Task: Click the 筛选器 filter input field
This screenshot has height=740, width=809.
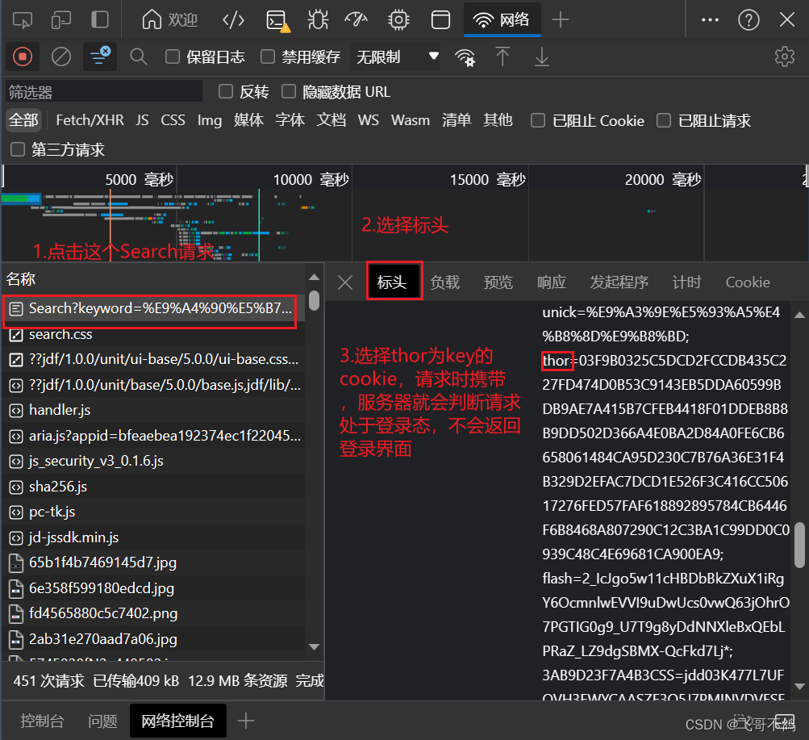Action: 104,92
